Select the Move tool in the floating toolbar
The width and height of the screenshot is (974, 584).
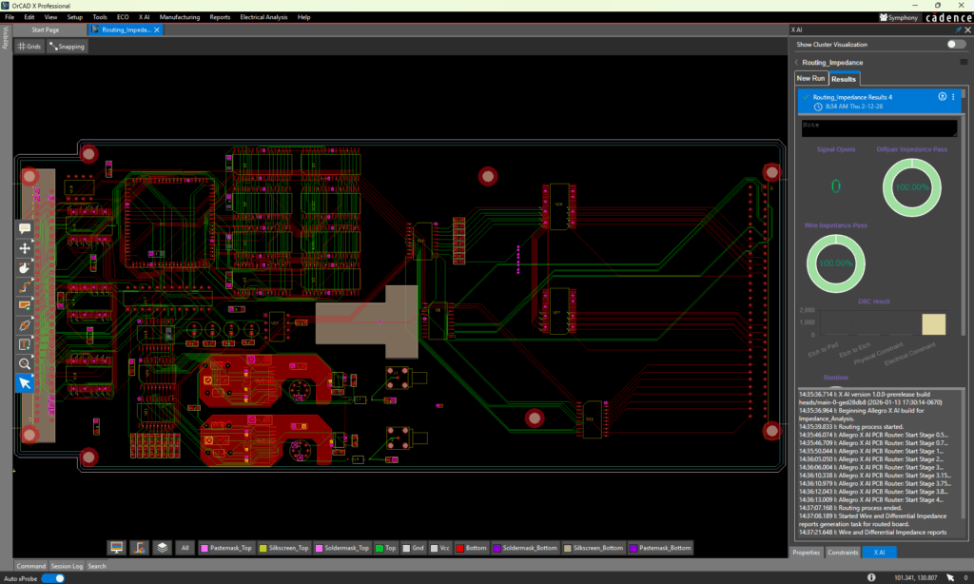[25, 247]
